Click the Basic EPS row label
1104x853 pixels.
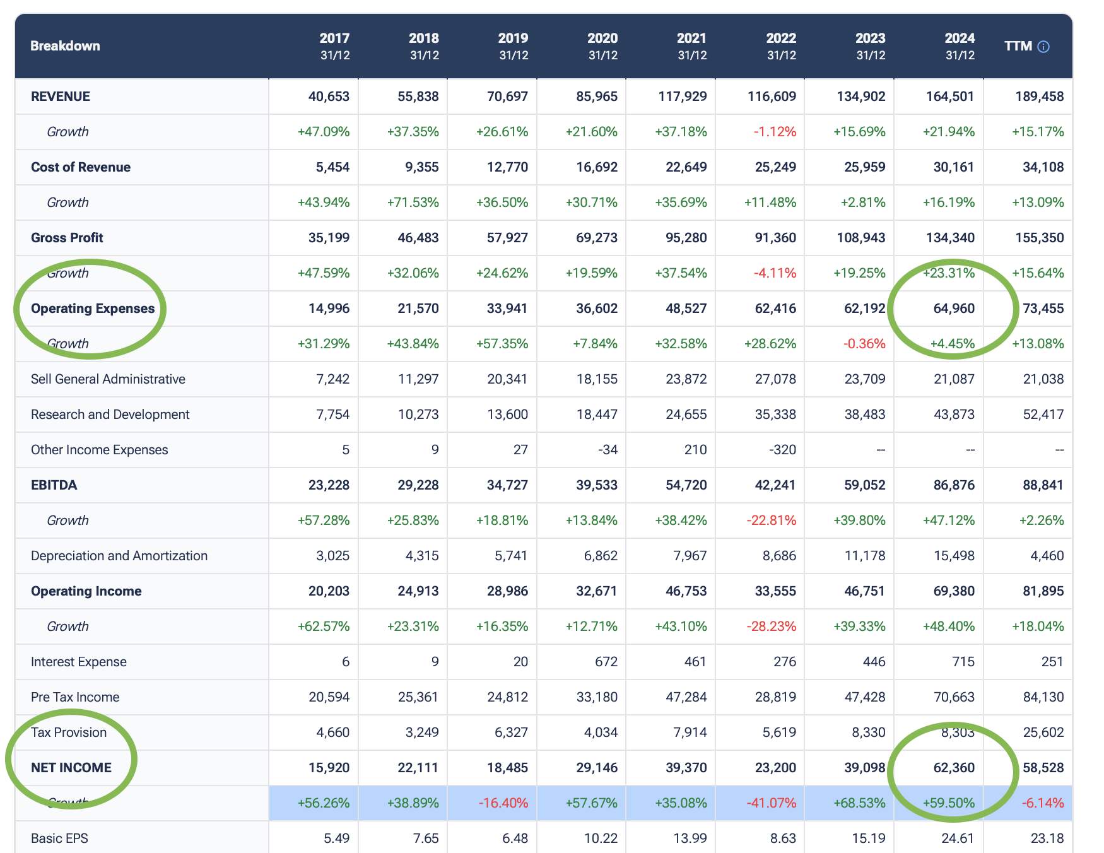(x=59, y=838)
